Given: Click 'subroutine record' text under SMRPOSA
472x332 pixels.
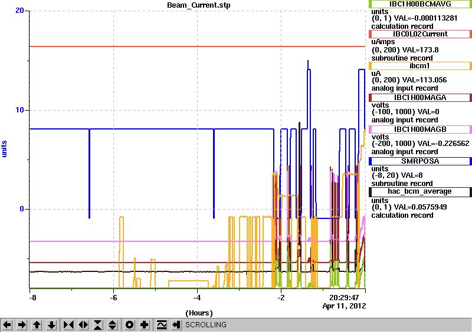Looking at the screenshot, I should 402,183.
